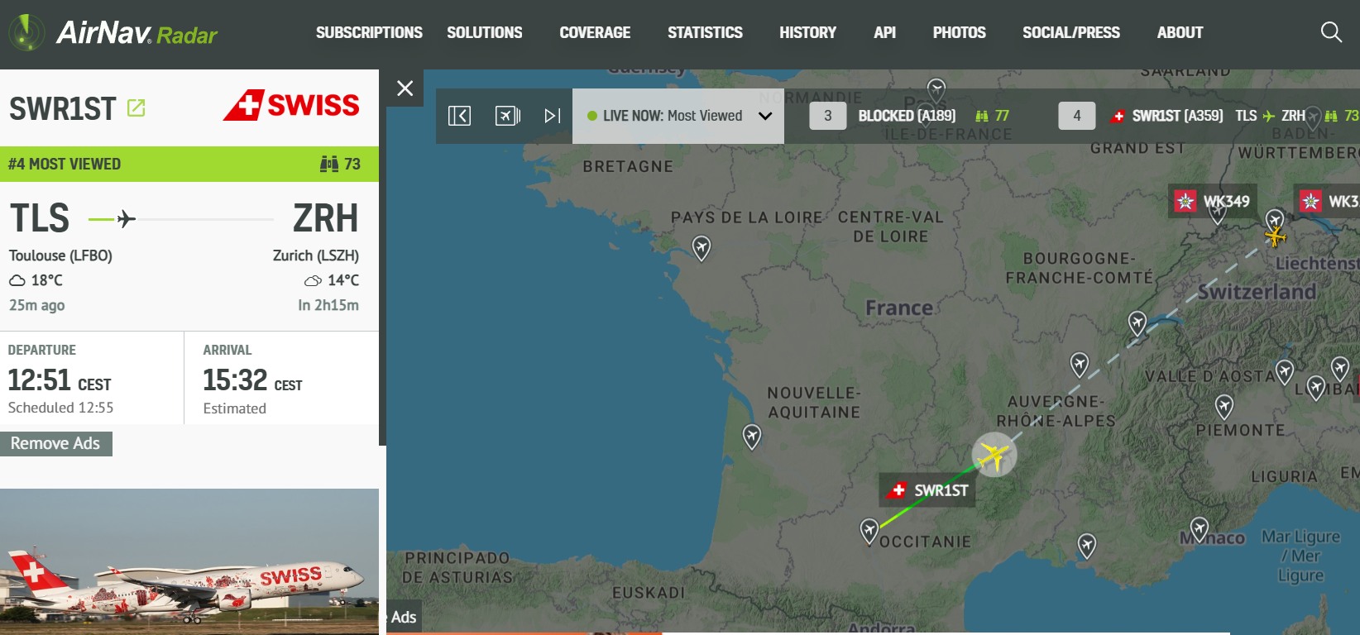Click the SWR1ST callsign label on the map
Image resolution: width=1360 pixels, height=635 pixels.
click(x=927, y=490)
